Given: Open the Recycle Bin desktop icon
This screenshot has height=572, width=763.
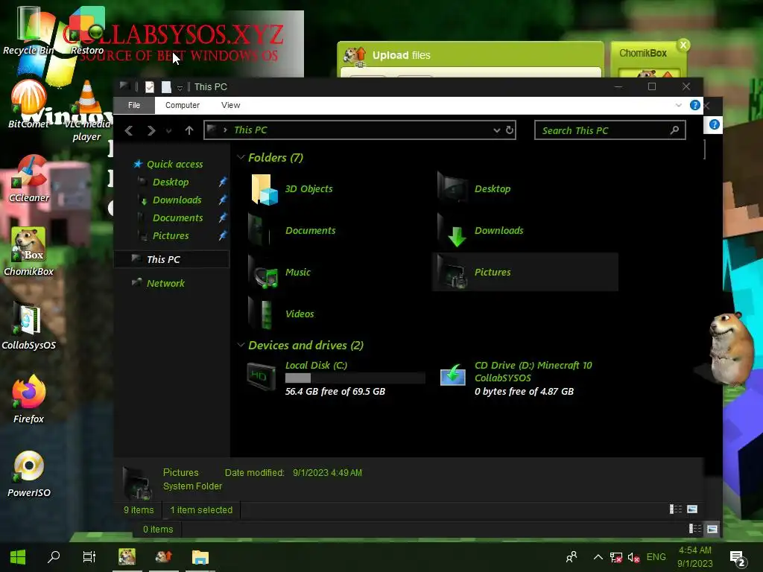Looking at the screenshot, I should pos(28,29).
